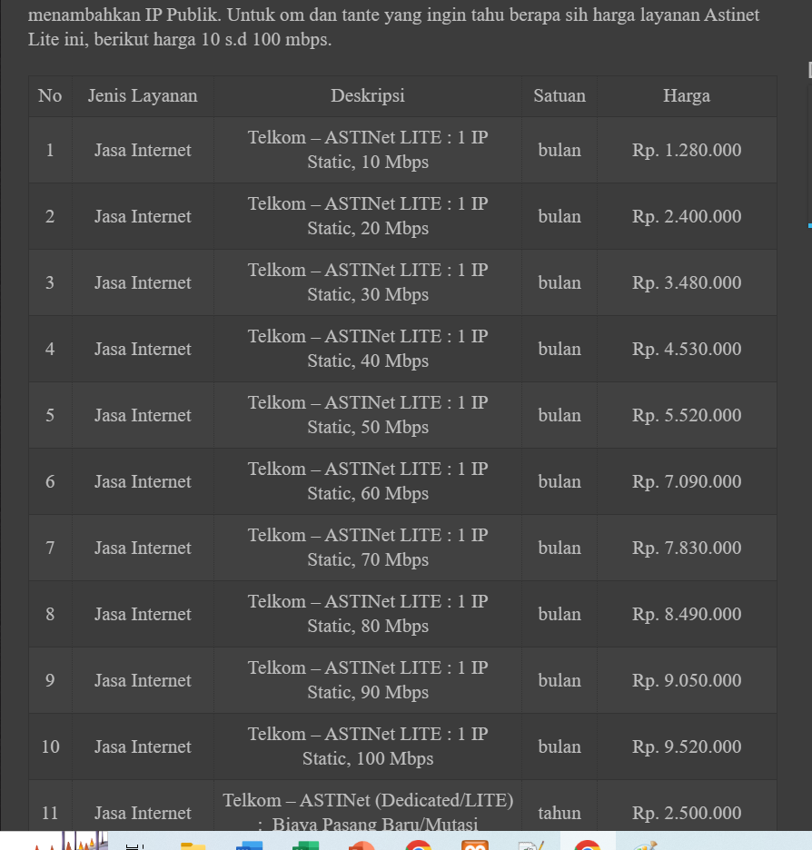The height and width of the screenshot is (850, 812).
Task: Open File Explorer folder icon in taskbar
Action: pyautogui.click(x=193, y=845)
